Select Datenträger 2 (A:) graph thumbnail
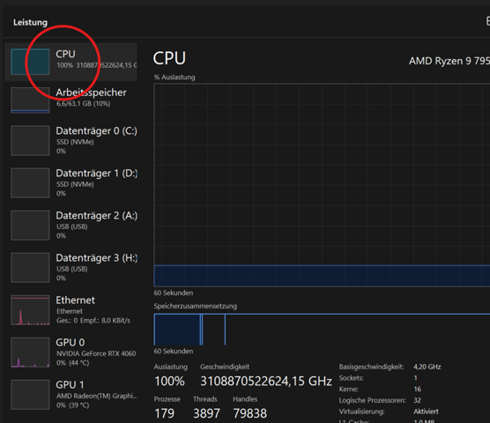Viewport: 490px width, 423px height. (x=30, y=226)
